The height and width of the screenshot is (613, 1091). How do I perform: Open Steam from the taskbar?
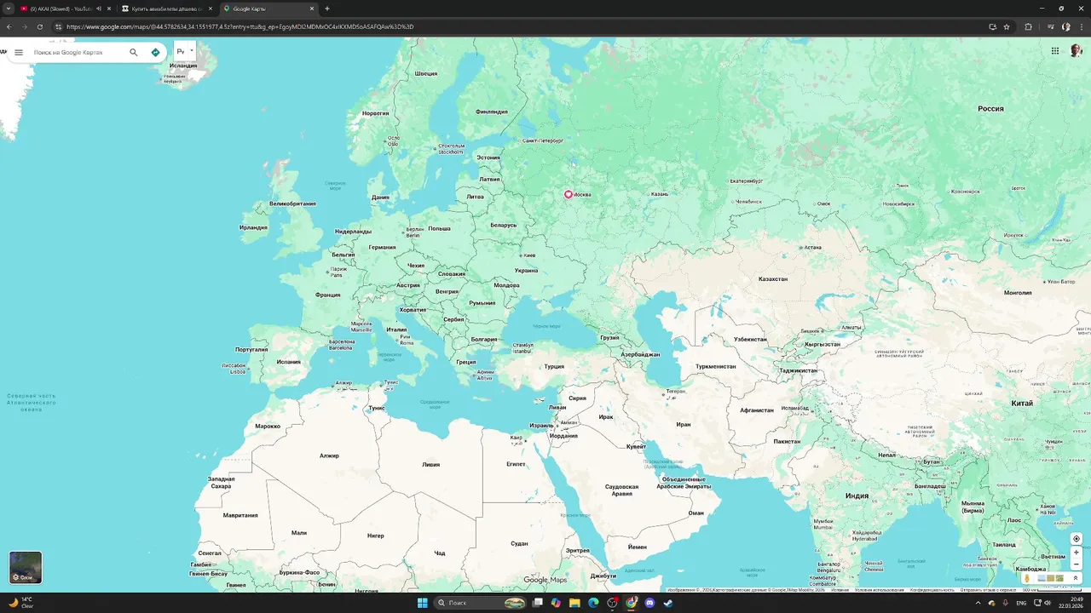click(x=668, y=603)
